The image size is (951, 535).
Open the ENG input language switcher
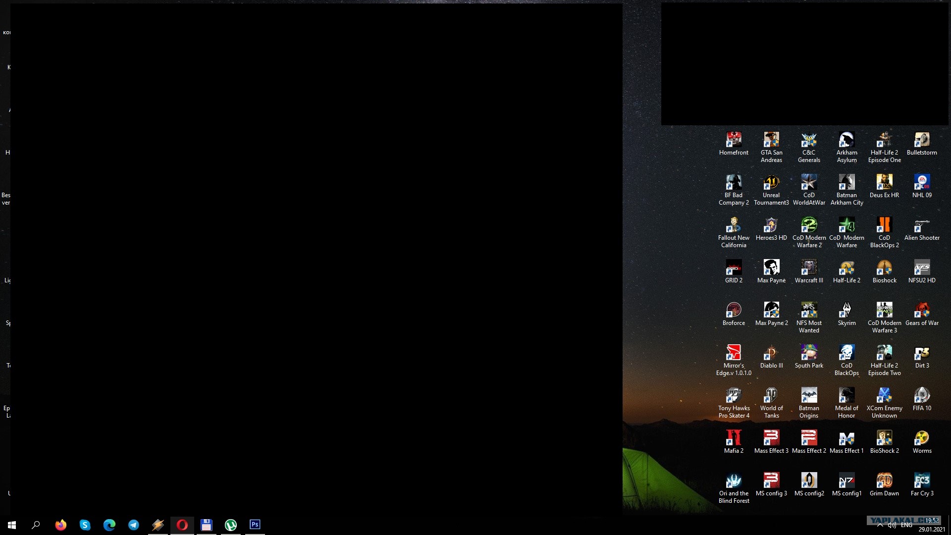[x=906, y=525]
